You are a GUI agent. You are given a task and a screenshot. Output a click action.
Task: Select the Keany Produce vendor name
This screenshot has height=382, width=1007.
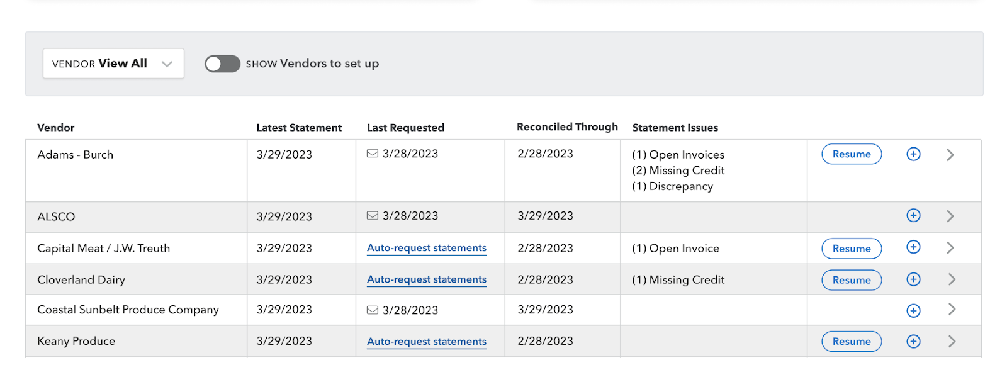pyautogui.click(x=76, y=341)
